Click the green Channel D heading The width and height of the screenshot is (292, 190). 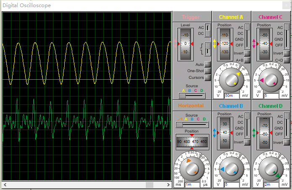[x=271, y=106]
